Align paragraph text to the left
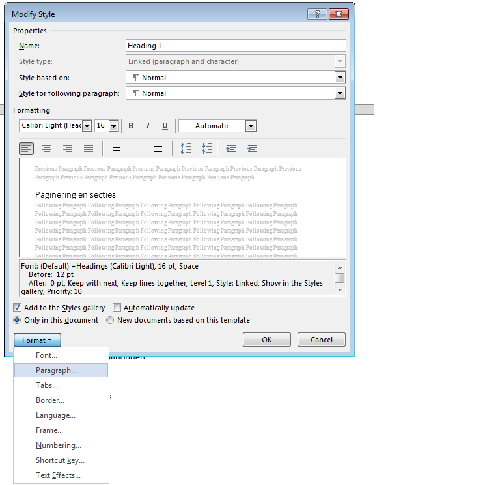The height and width of the screenshot is (485, 500). [x=26, y=149]
